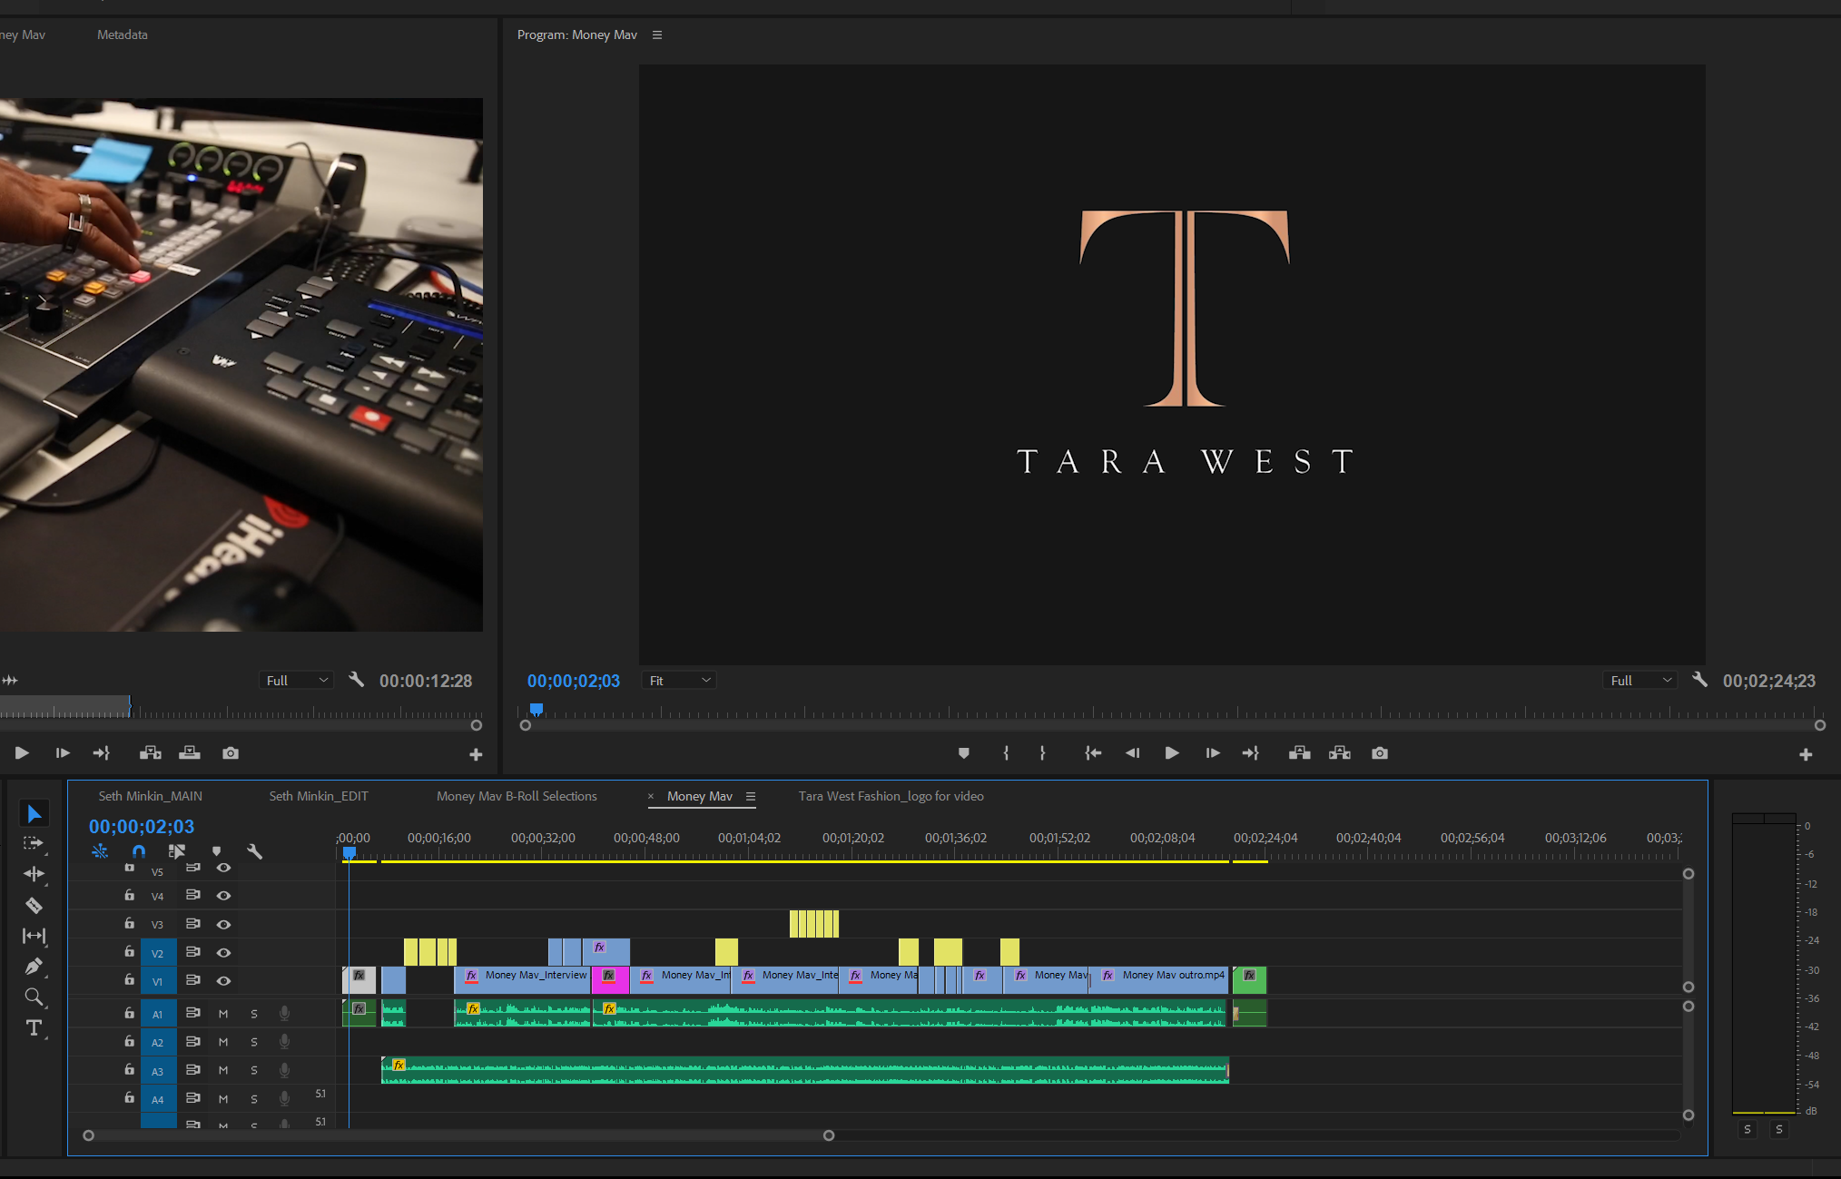The width and height of the screenshot is (1841, 1179).
Task: Switch to Seth Minkin_EDIT sequence tab
Action: 319,796
